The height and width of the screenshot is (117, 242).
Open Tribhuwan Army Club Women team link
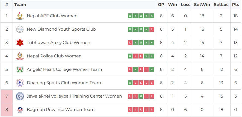coord(58,43)
